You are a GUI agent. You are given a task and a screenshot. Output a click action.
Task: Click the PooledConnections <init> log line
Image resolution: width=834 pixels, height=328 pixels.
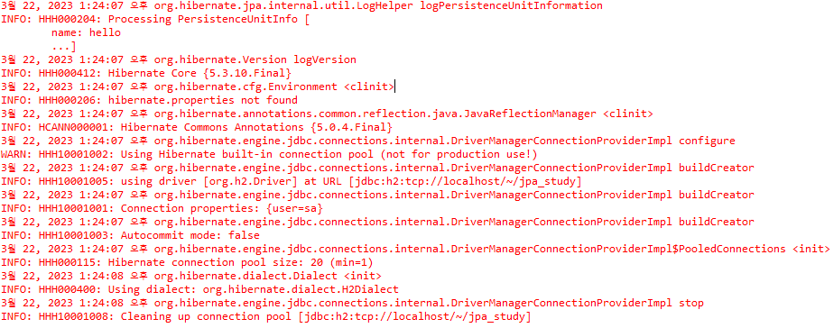[415, 250]
